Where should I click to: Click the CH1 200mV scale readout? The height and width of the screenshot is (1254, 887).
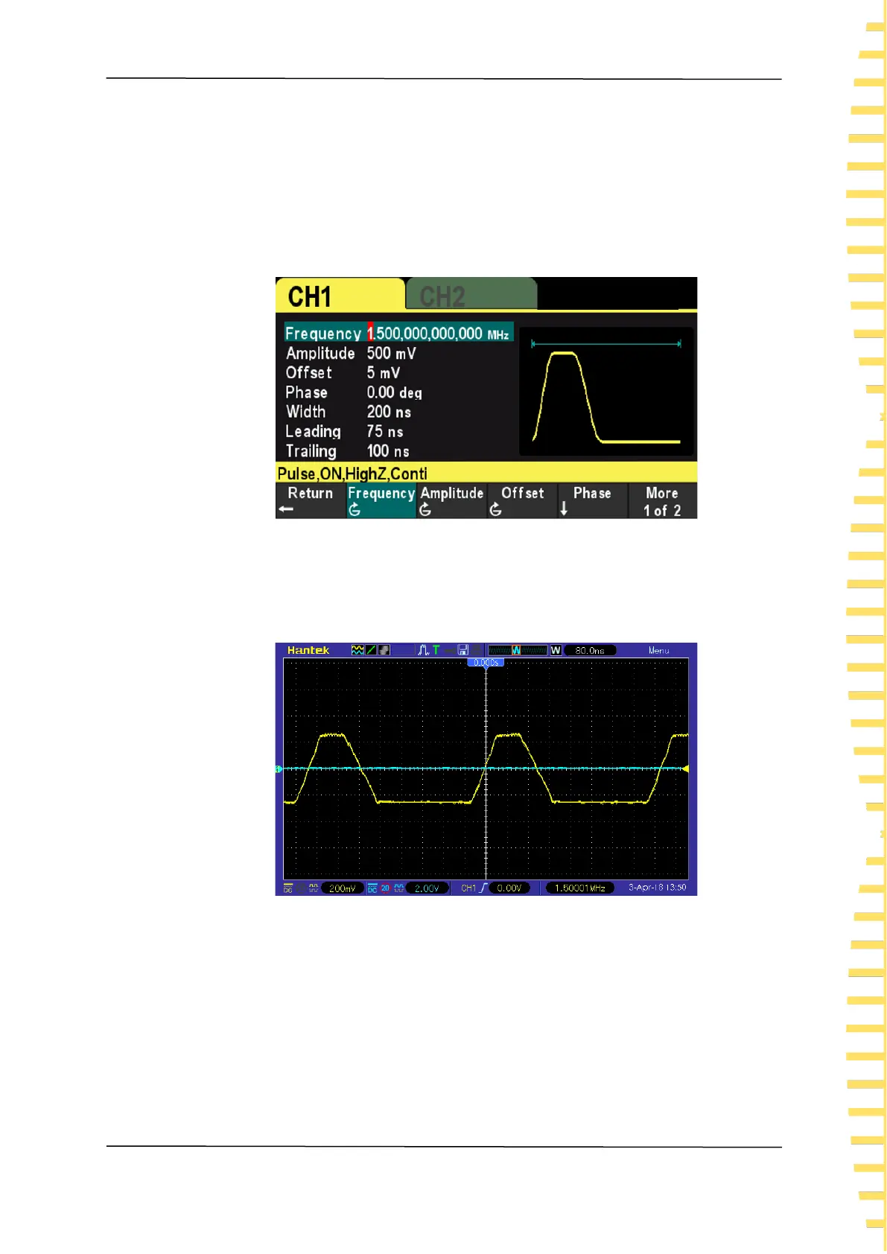[x=343, y=888]
